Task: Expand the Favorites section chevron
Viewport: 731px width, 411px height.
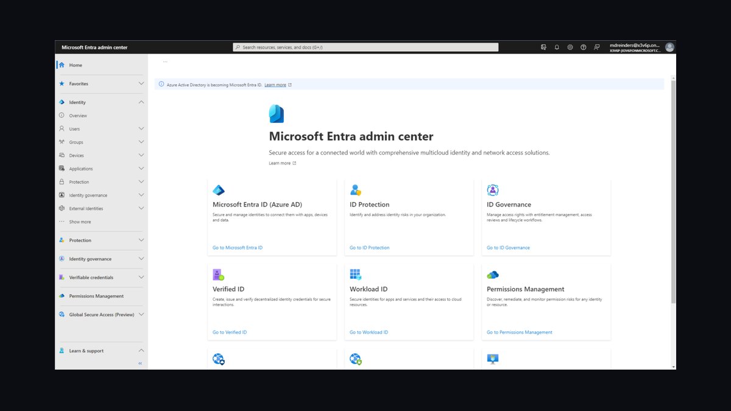Action: (141, 83)
